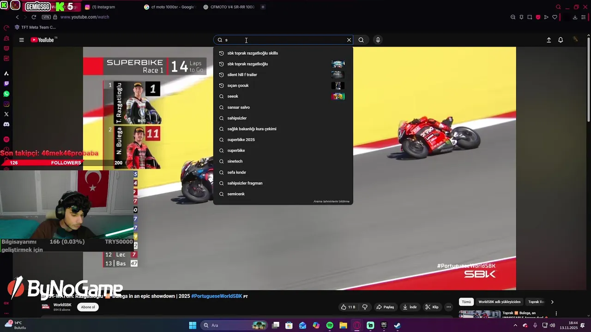
Task: Toggle the red ad-blocker shield icon
Action: [538, 17]
